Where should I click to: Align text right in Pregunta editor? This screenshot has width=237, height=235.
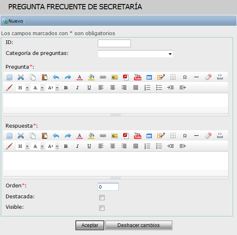(x=124, y=88)
